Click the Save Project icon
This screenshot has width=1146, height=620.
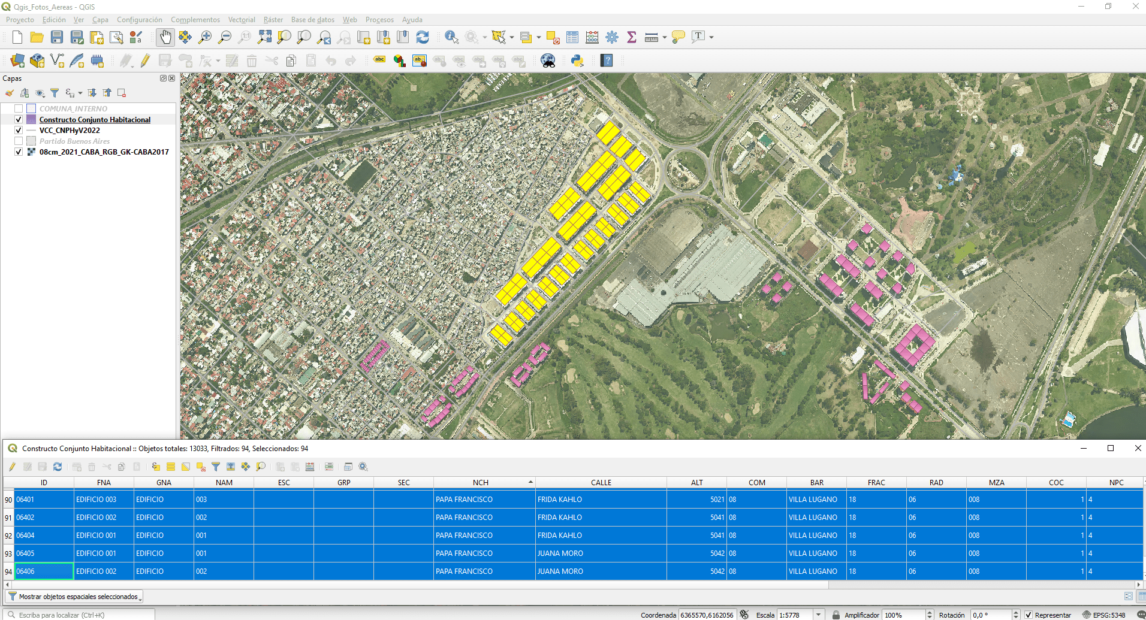coord(57,37)
